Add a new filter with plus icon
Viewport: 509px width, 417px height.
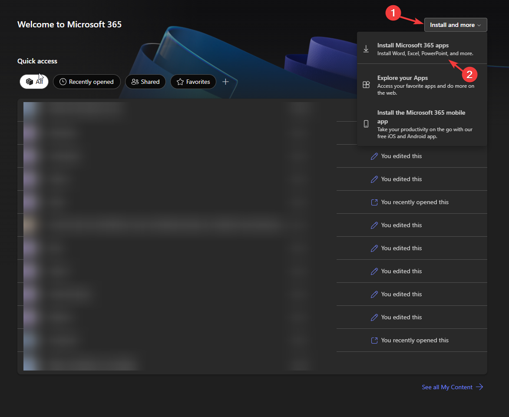tap(225, 82)
